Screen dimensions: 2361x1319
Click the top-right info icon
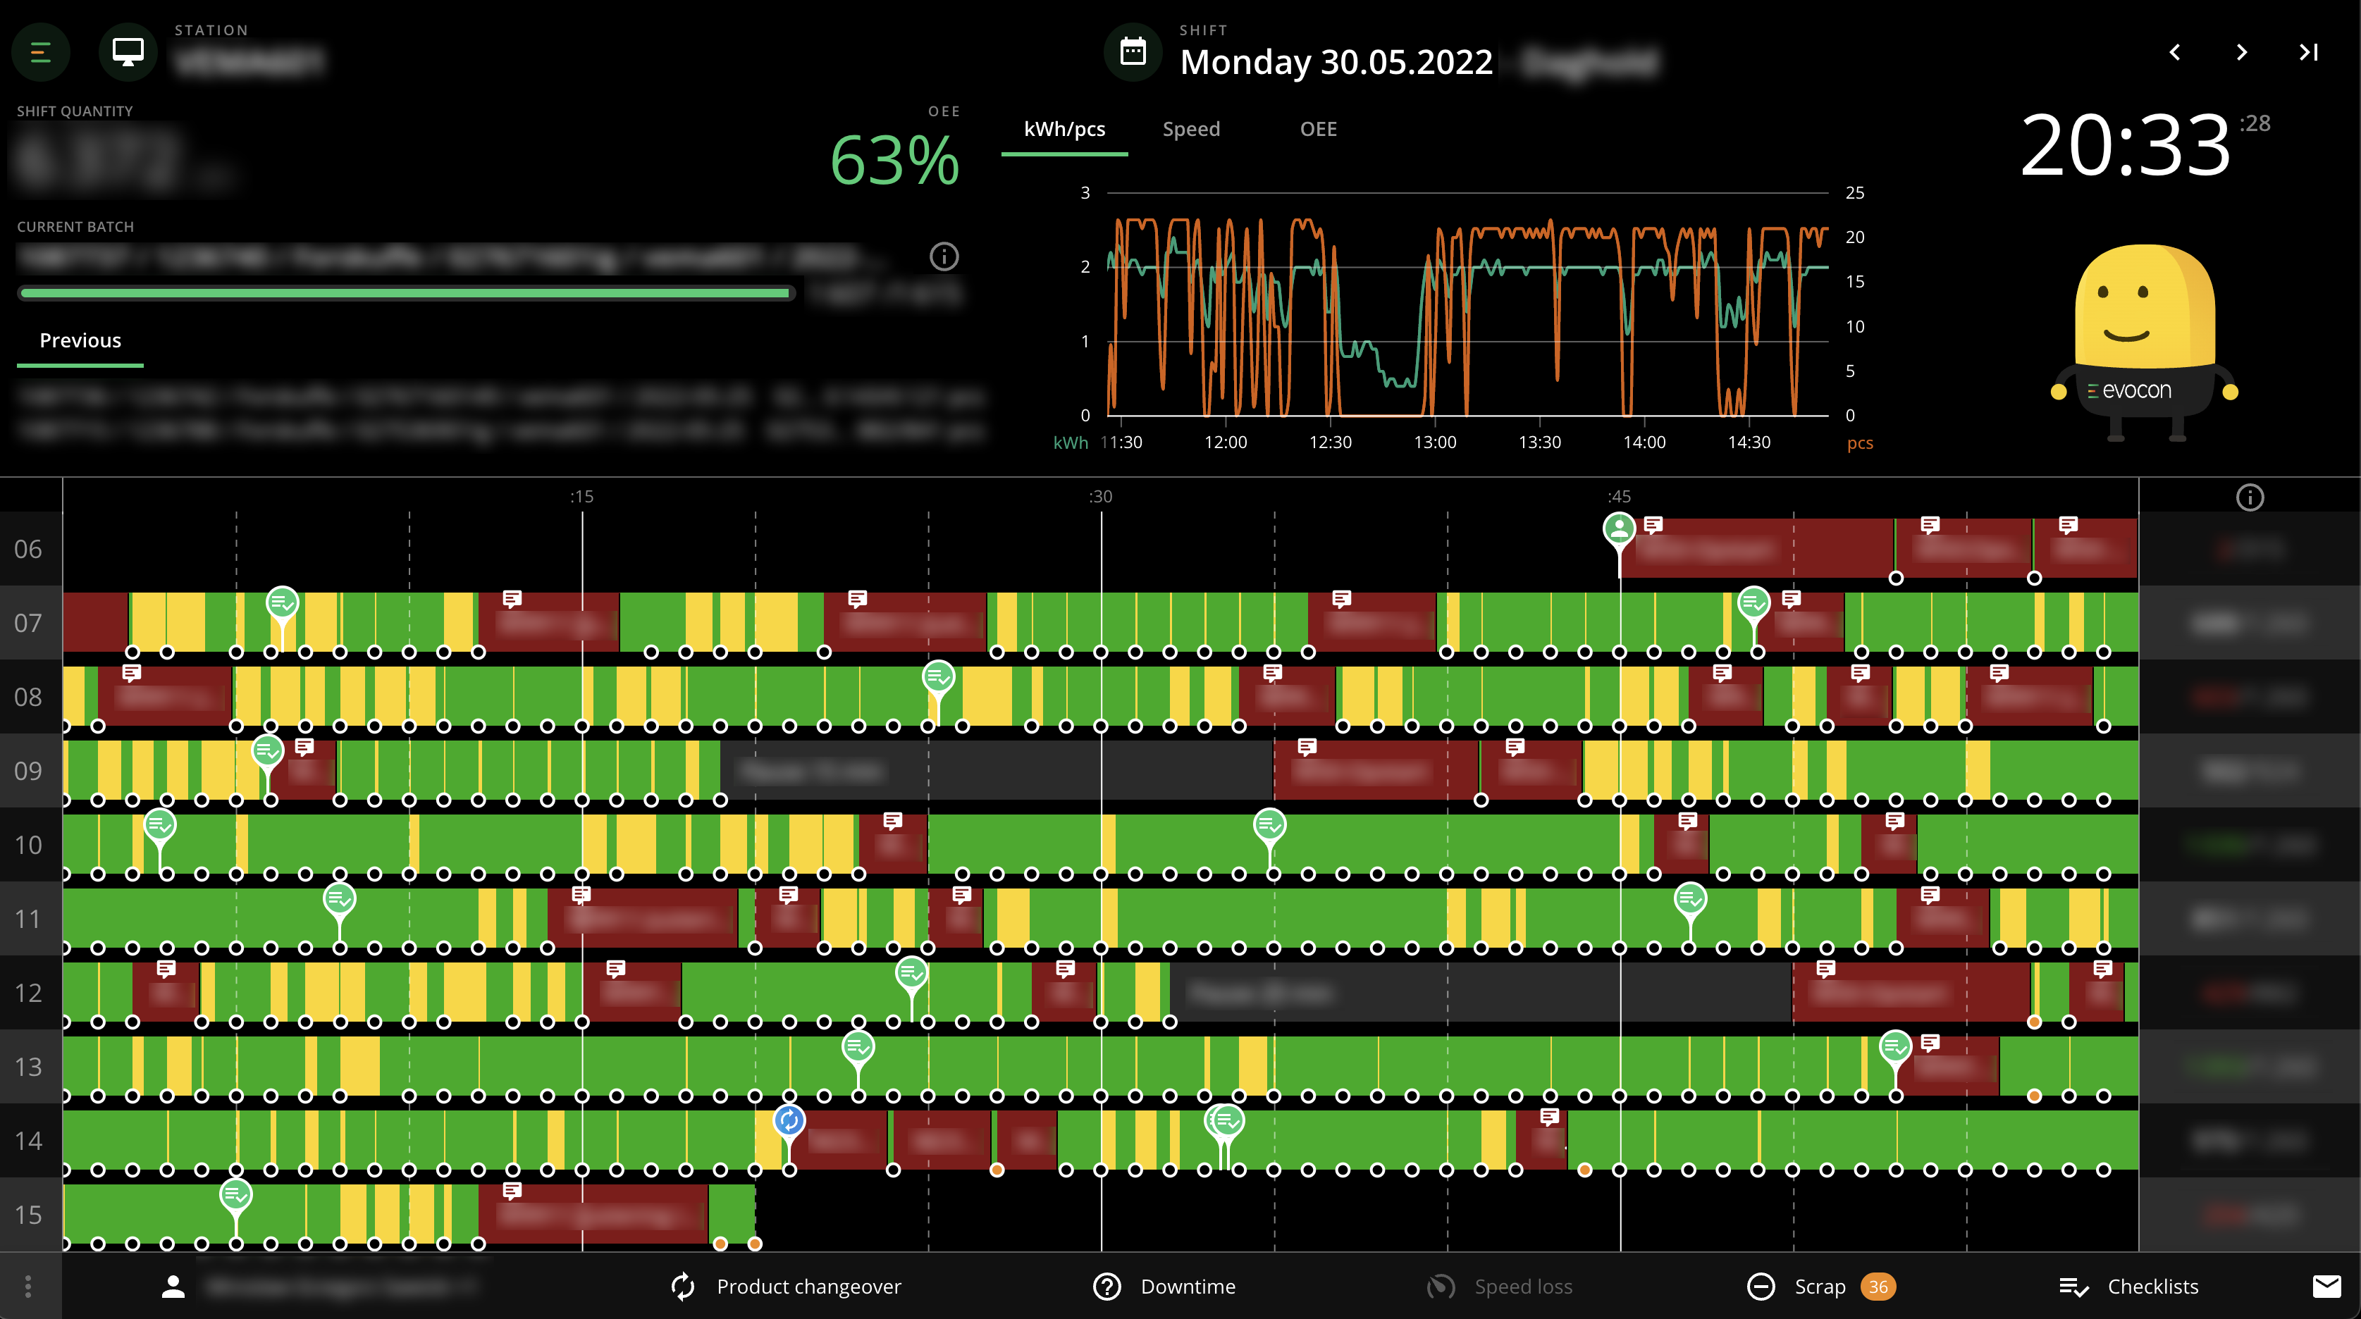[2251, 497]
